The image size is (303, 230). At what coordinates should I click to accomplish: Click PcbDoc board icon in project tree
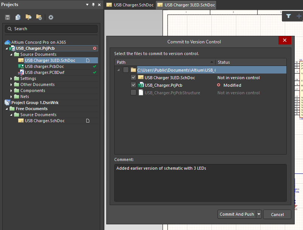pyautogui.click(x=21, y=66)
